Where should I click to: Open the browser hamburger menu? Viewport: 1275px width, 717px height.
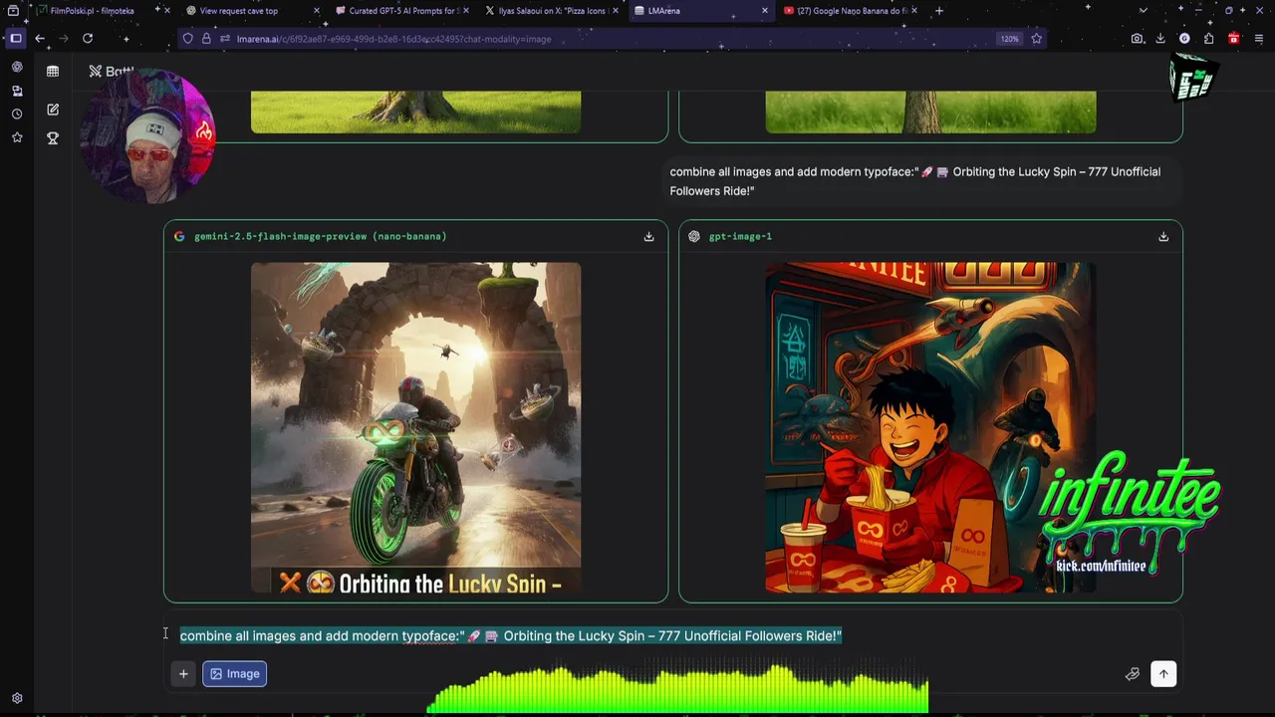pyautogui.click(x=1259, y=39)
